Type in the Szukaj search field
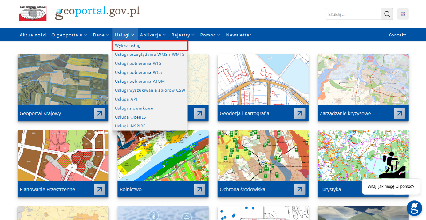The height and width of the screenshot is (220, 426). (354, 14)
